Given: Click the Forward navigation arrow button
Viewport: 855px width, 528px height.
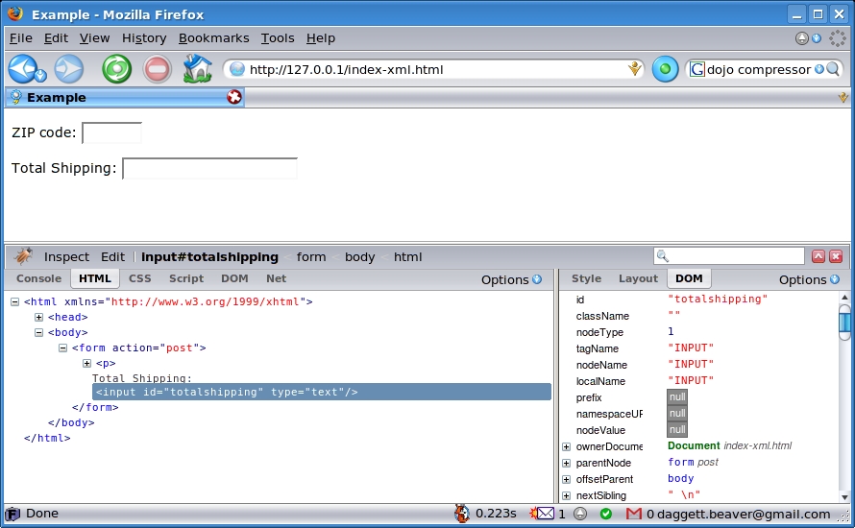Looking at the screenshot, I should (67, 69).
